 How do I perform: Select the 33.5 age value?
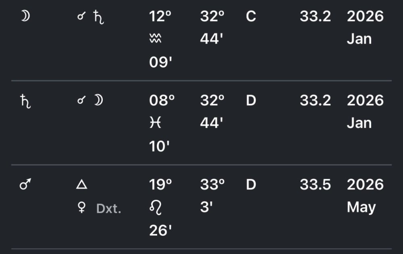pyautogui.click(x=315, y=185)
